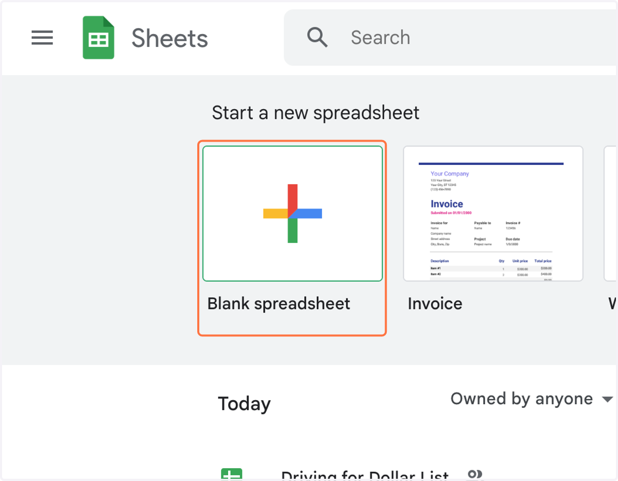Click the Driving for Dollar List sheet icon
The width and height of the screenshot is (618, 481).
click(x=232, y=475)
